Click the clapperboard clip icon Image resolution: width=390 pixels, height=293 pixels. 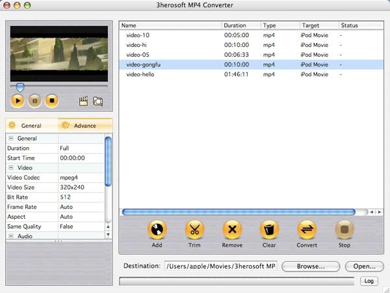point(83,101)
